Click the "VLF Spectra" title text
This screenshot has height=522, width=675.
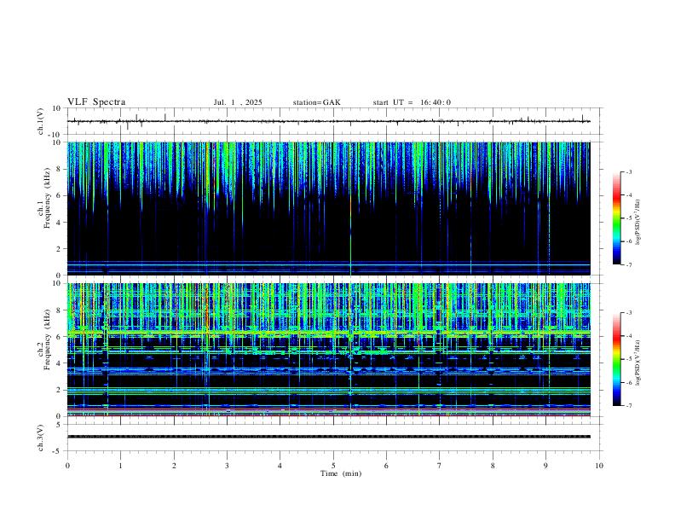click(96, 102)
